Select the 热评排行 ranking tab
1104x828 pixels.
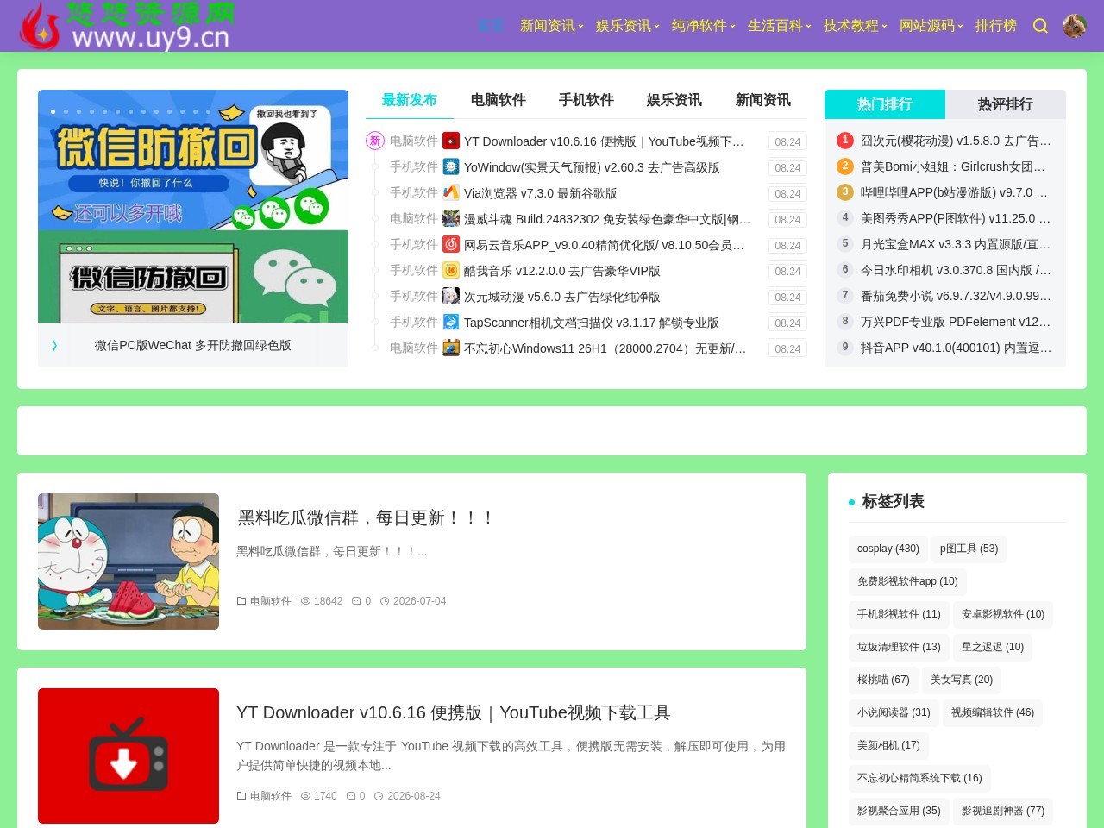click(x=1006, y=104)
